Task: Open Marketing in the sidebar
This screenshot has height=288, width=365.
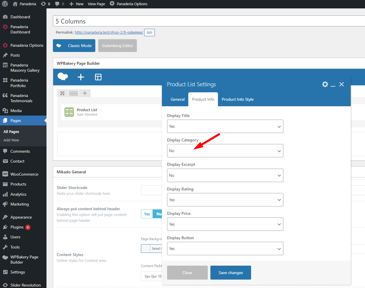Action: tap(23, 204)
